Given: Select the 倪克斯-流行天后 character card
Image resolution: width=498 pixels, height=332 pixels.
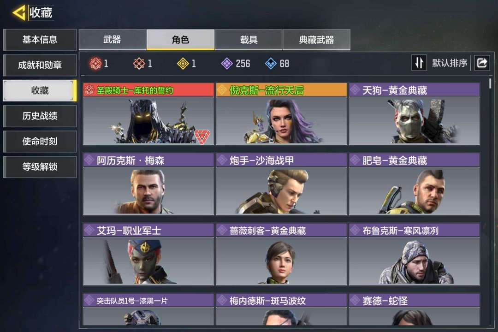Looking at the screenshot, I should [x=281, y=114].
